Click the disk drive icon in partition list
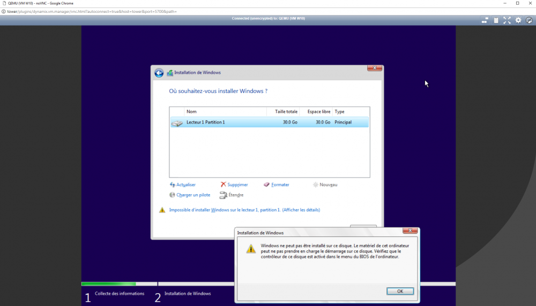Image resolution: width=536 pixels, height=306 pixels. click(177, 123)
